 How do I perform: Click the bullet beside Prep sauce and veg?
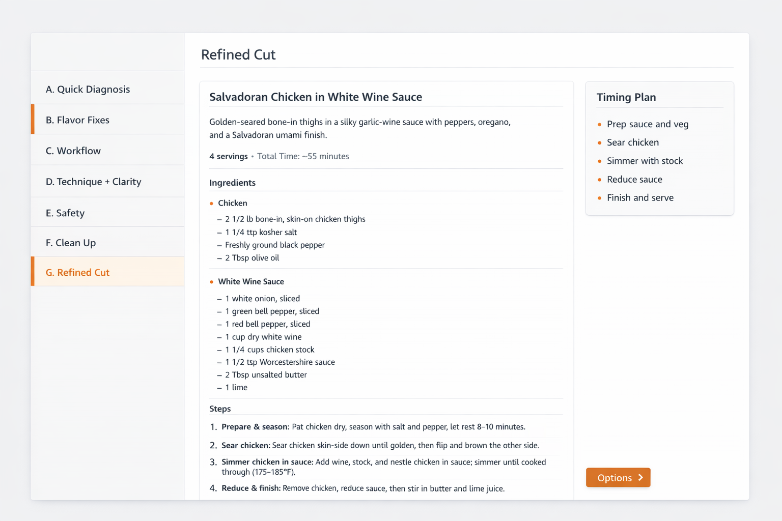pos(600,124)
